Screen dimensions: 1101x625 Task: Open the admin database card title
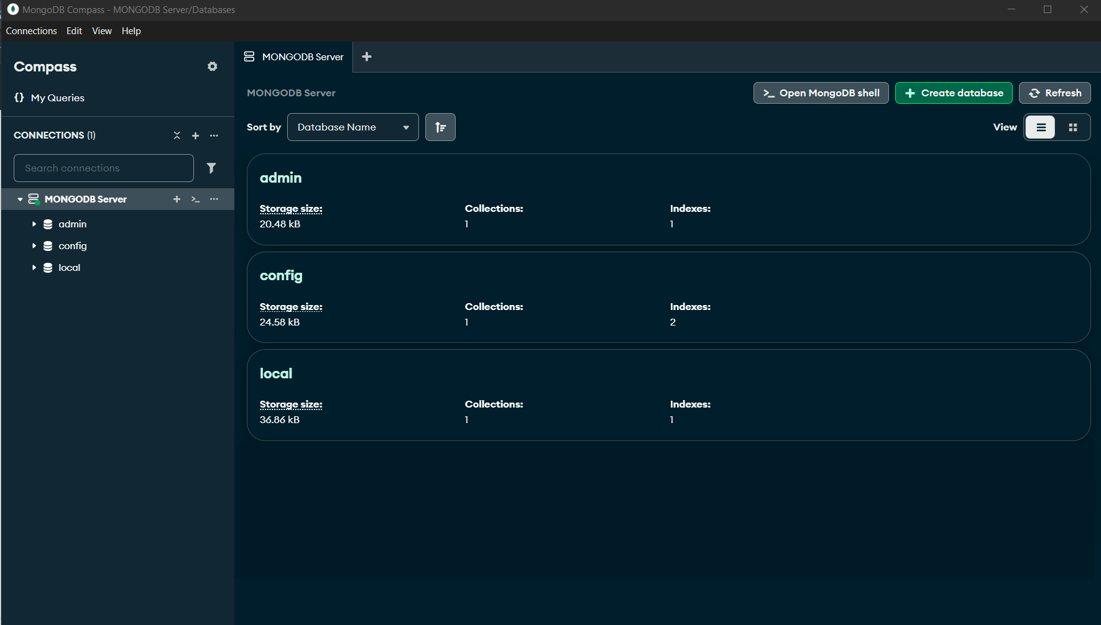tap(280, 178)
